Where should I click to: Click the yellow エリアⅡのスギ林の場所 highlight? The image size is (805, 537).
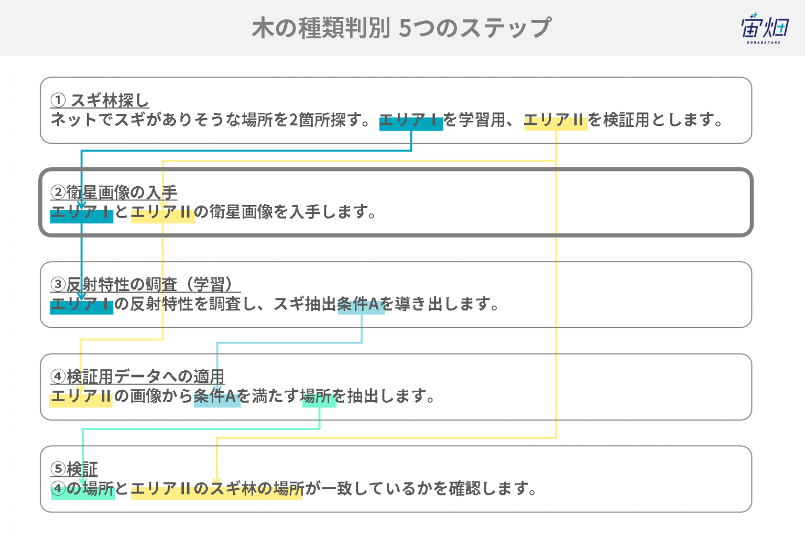coord(216,489)
